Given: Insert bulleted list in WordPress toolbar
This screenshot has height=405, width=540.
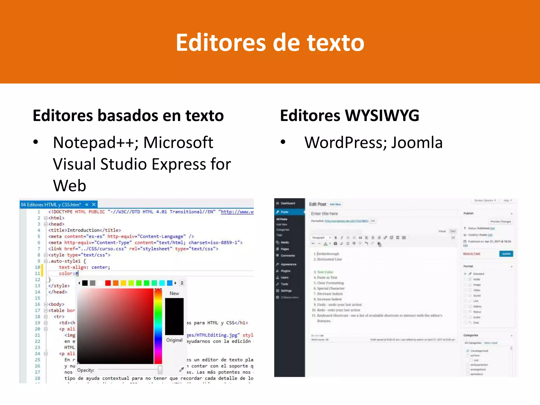Looking at the screenshot, I should [348, 238].
